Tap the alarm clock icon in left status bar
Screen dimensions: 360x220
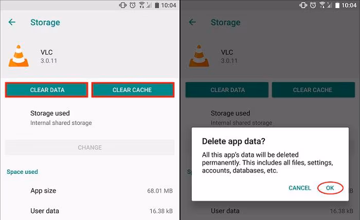pos(133,5)
